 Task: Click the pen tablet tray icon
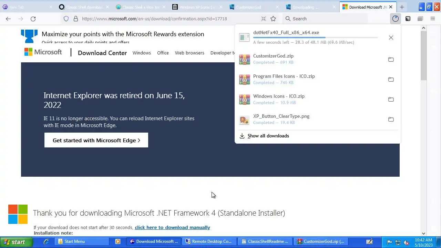tap(369, 241)
